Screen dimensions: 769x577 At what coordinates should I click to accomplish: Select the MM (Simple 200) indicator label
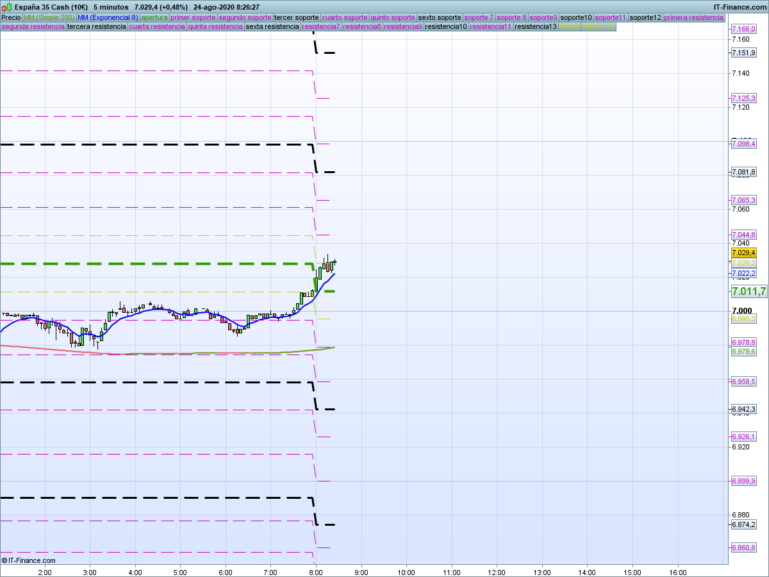[48, 17]
